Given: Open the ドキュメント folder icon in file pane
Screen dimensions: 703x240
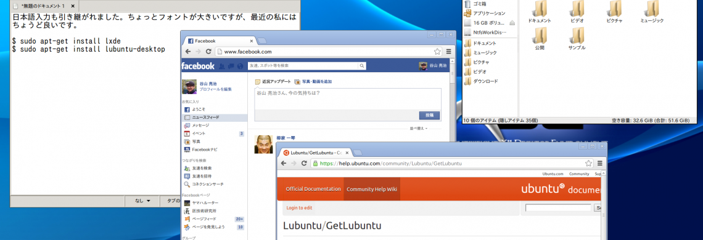Looking at the screenshot, I should click(x=540, y=9).
